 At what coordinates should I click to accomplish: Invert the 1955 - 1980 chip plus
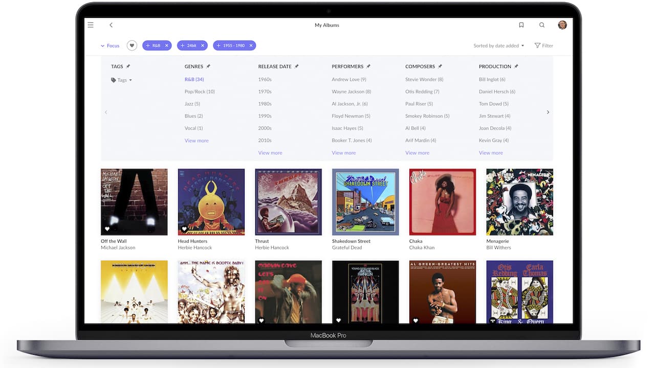(219, 45)
